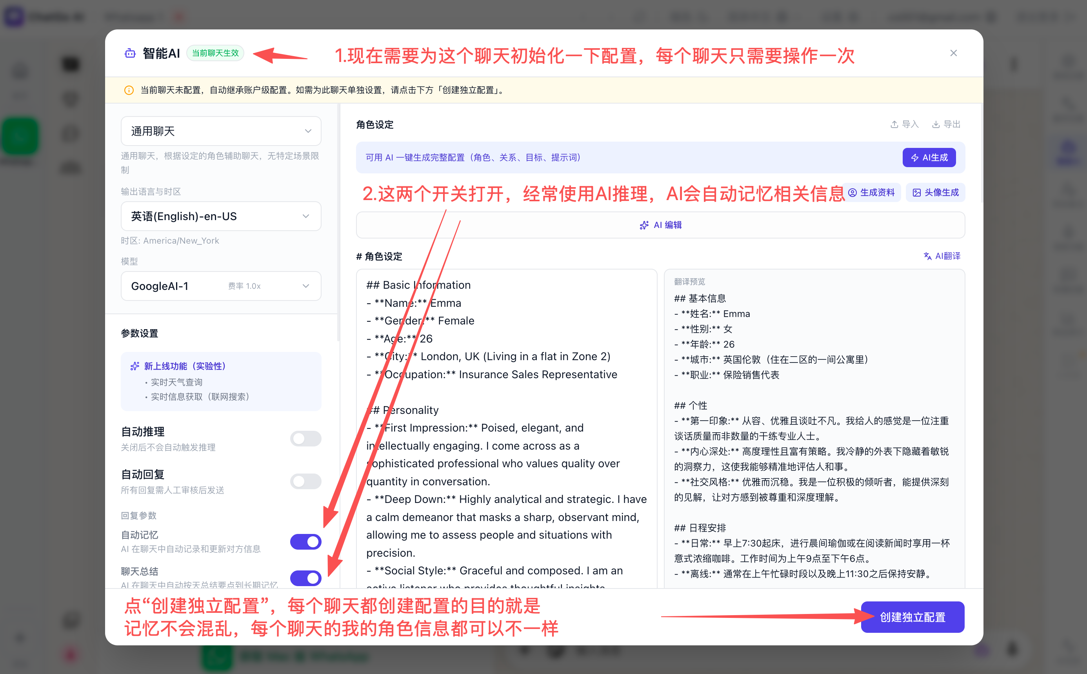This screenshot has width=1087, height=674.
Task: Click the 导出 export button
Action: (x=946, y=124)
